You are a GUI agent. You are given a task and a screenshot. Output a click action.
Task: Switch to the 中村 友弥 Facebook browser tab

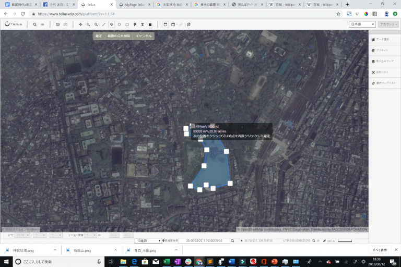click(x=60, y=5)
